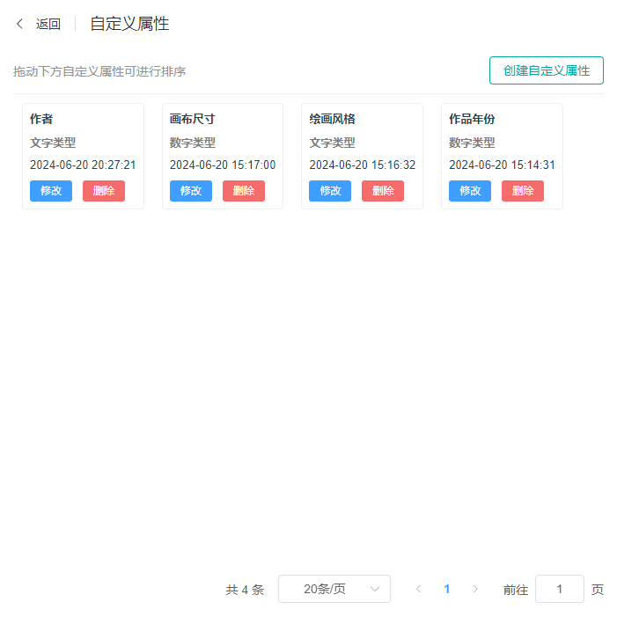This screenshot has height=624, width=617.
Task: Delete the 绘画风格 attribute
Action: coord(383,191)
